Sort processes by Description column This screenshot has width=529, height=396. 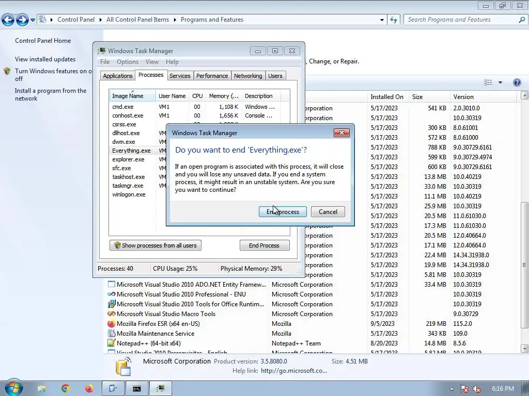261,96
